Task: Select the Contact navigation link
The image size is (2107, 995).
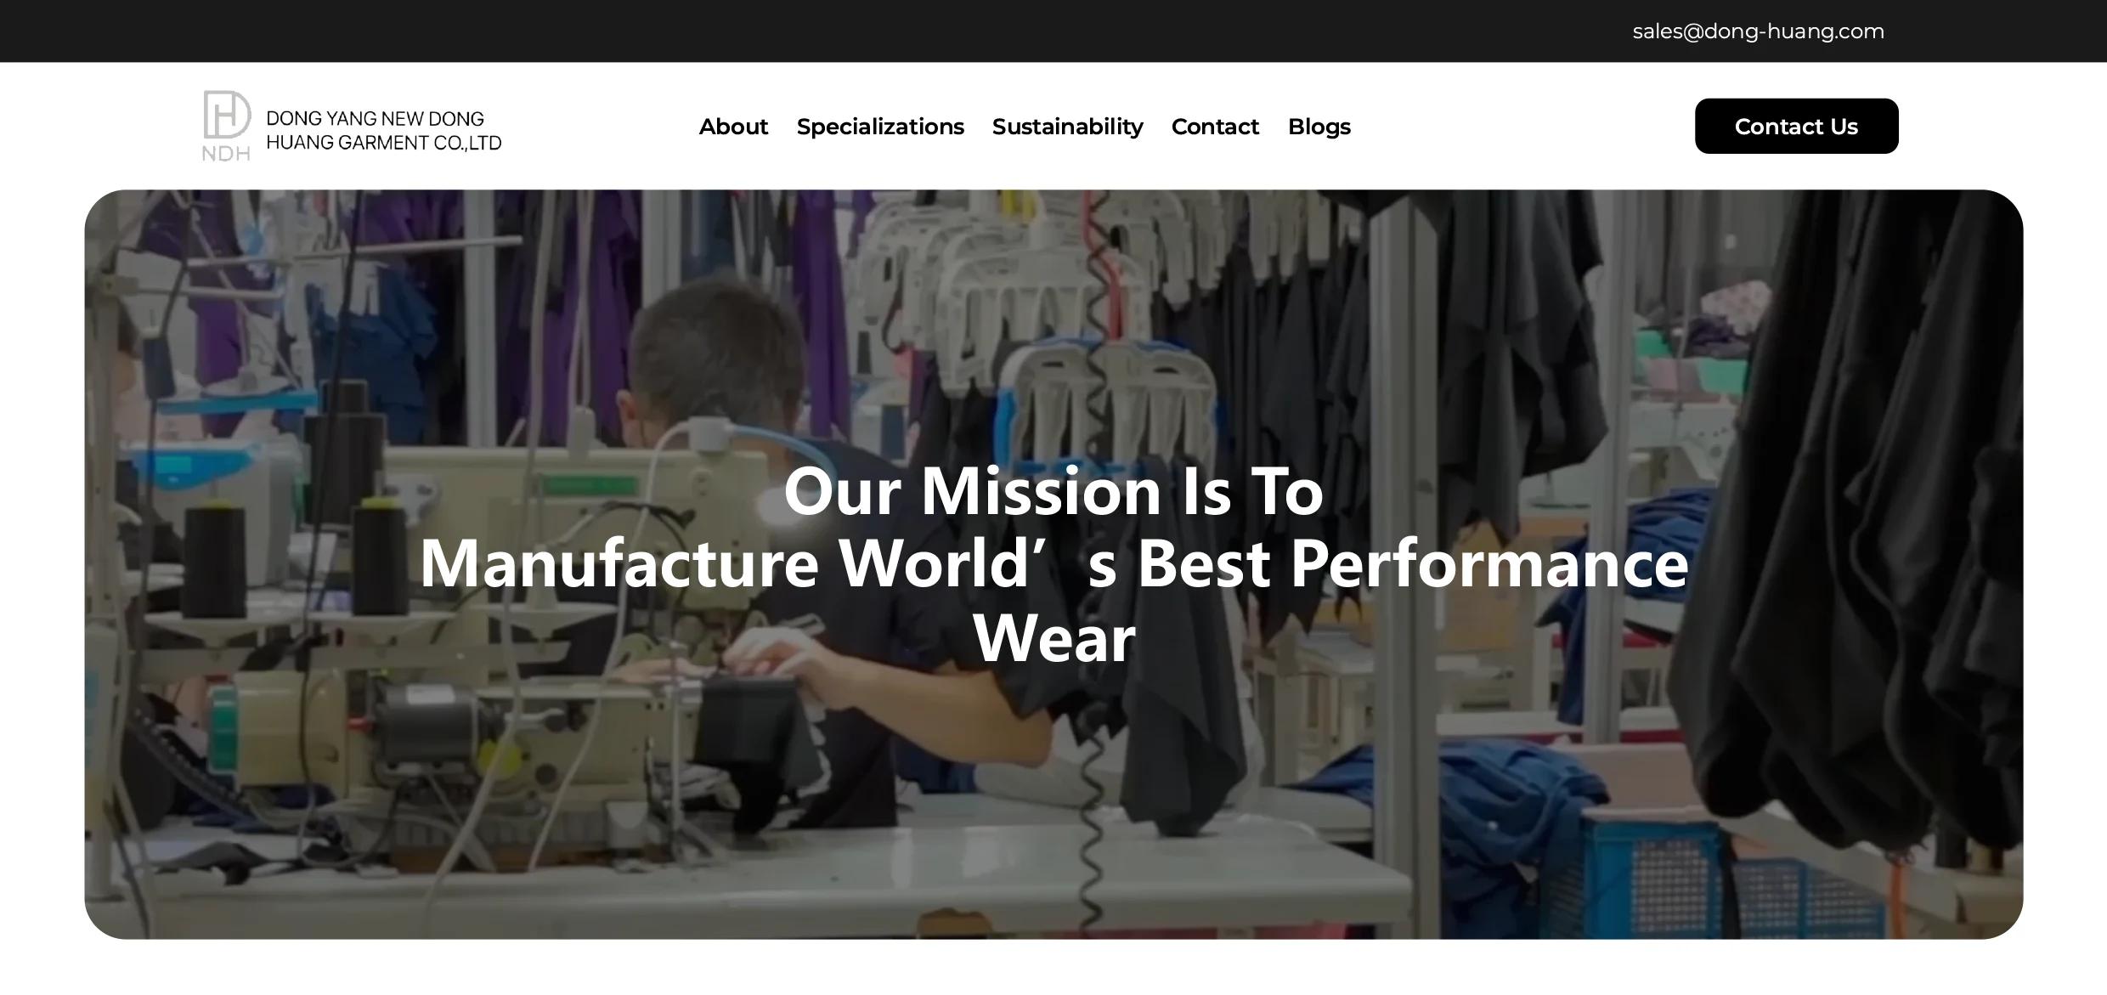Action: 1215,127
